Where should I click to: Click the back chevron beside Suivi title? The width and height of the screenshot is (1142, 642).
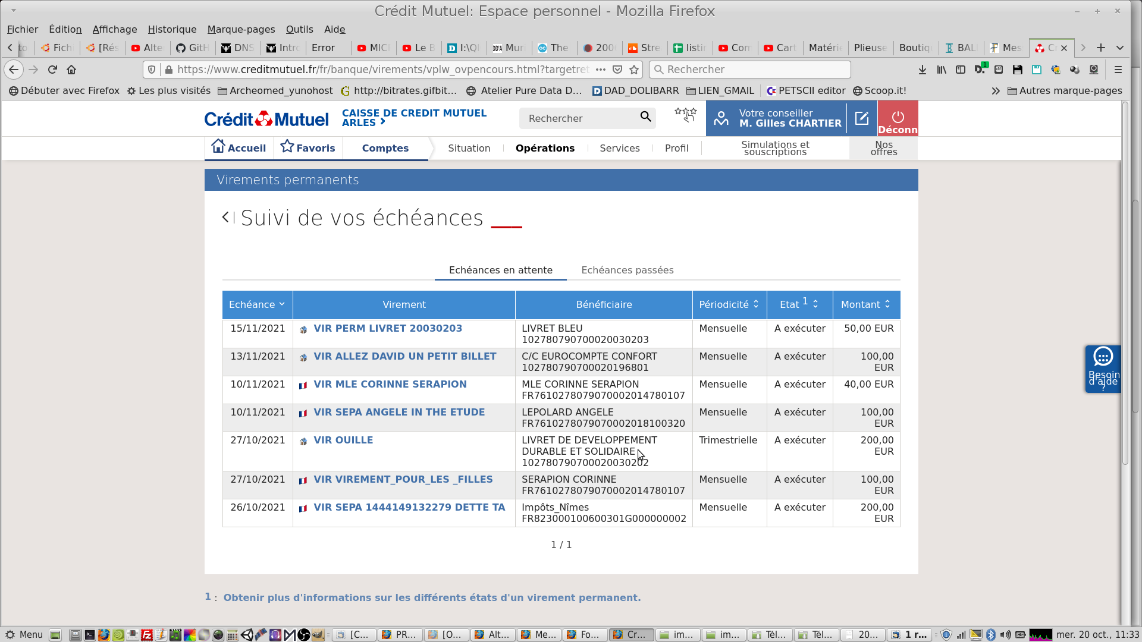226,218
